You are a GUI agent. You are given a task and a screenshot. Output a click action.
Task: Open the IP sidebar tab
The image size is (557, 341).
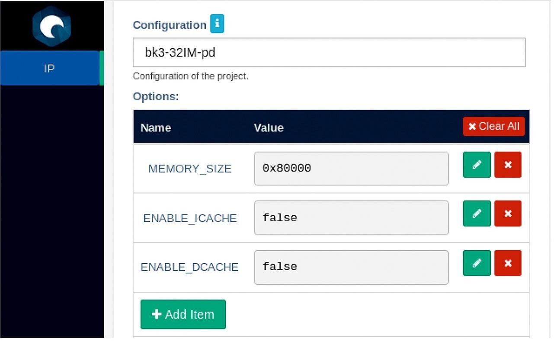[50, 68]
